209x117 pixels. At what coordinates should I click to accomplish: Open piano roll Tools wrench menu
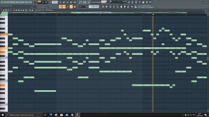click(x=4, y=10)
